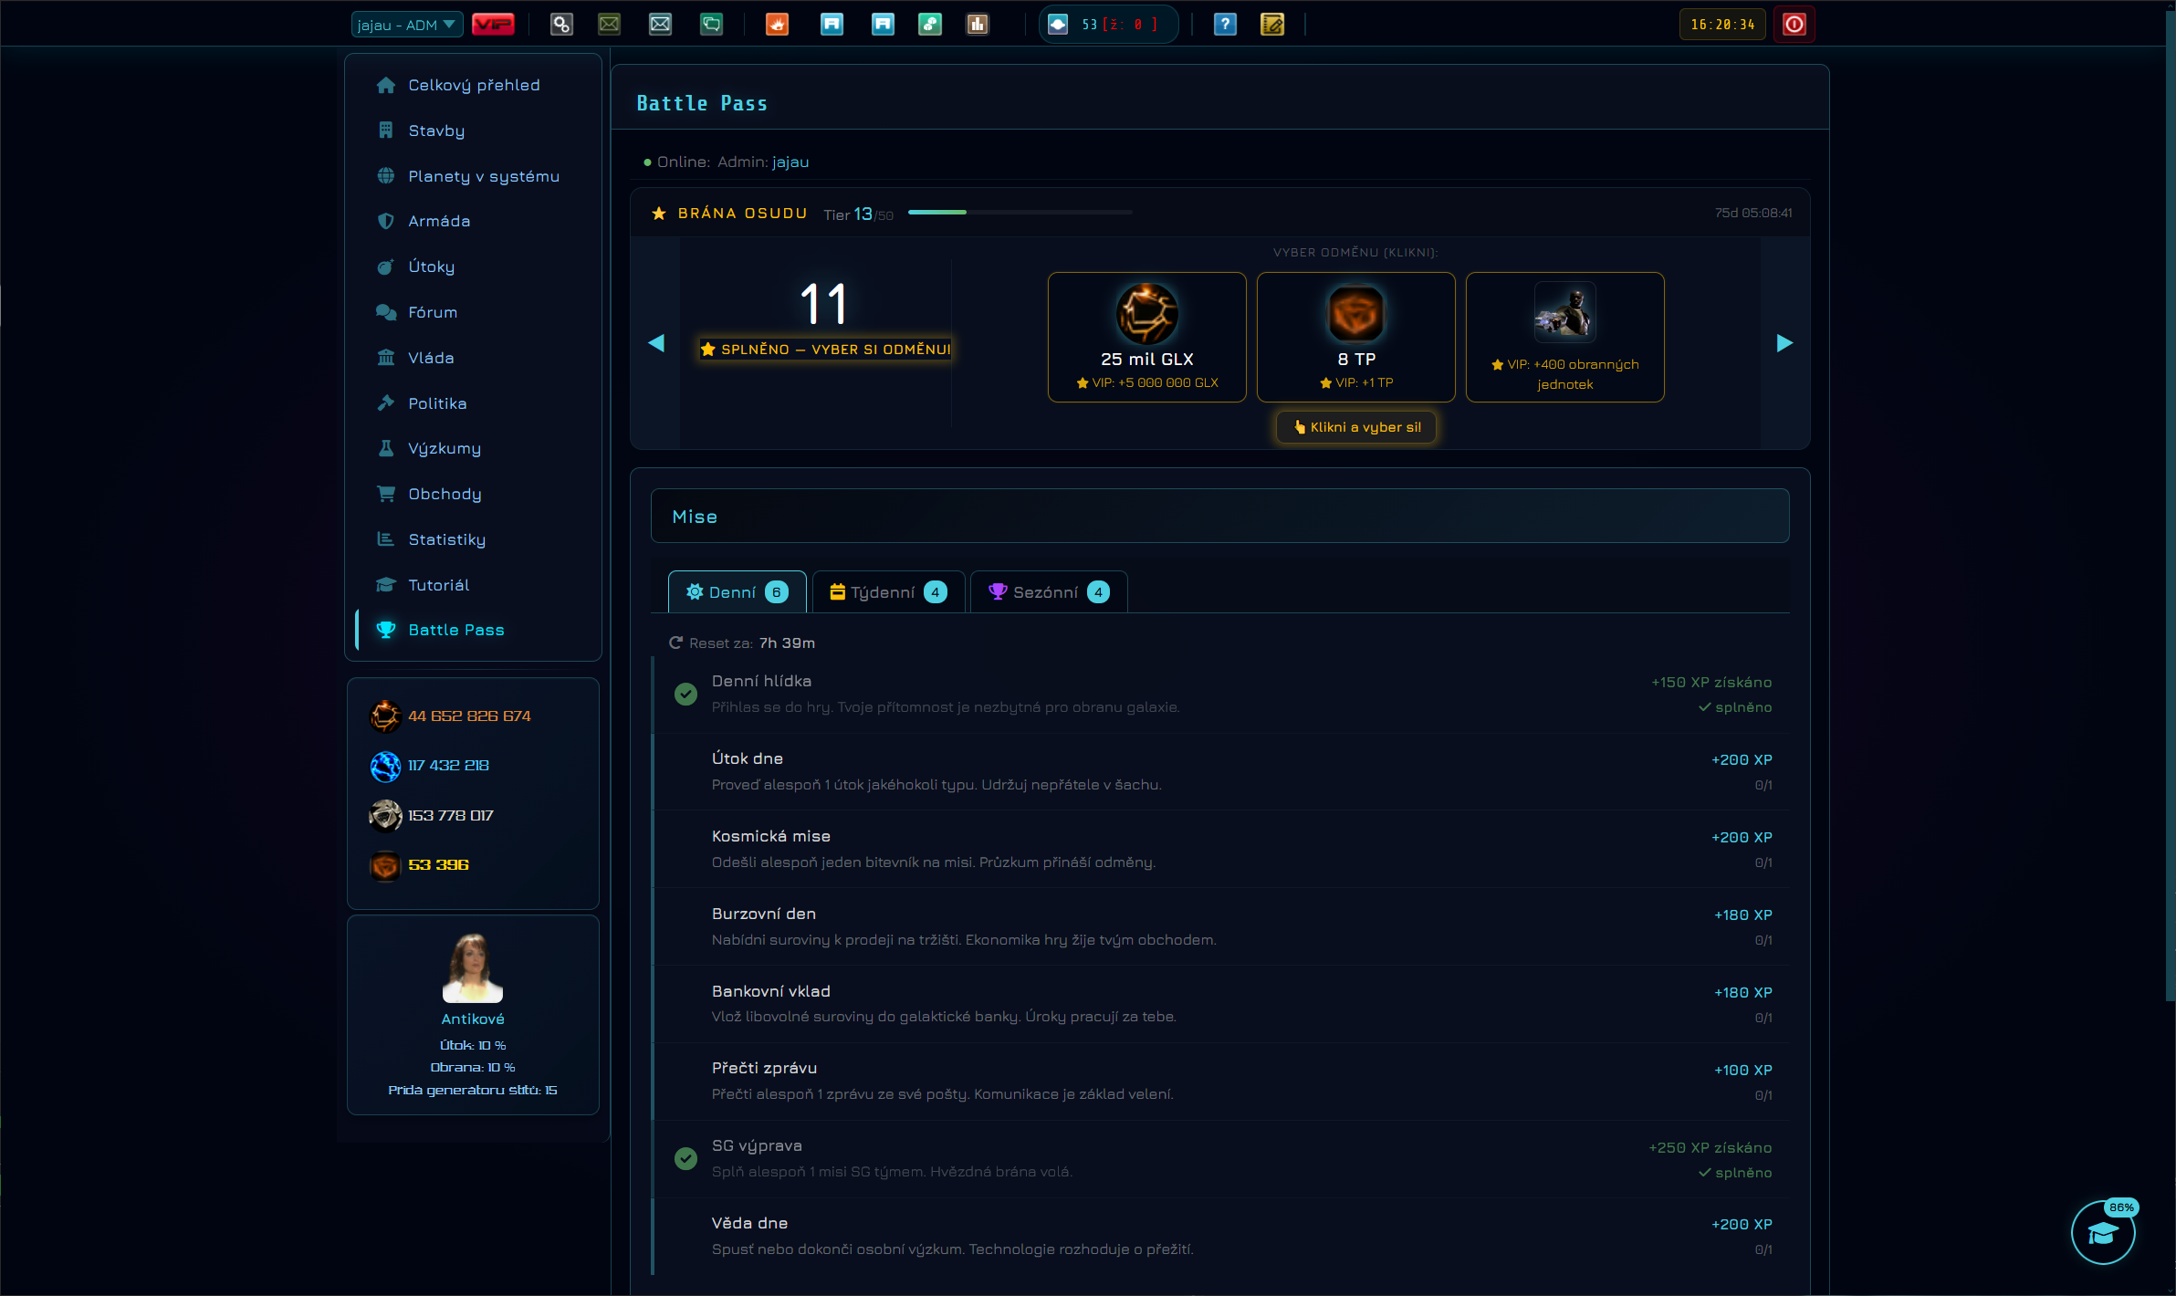Open the tutorial graduation cap 86% button

[x=2103, y=1232]
